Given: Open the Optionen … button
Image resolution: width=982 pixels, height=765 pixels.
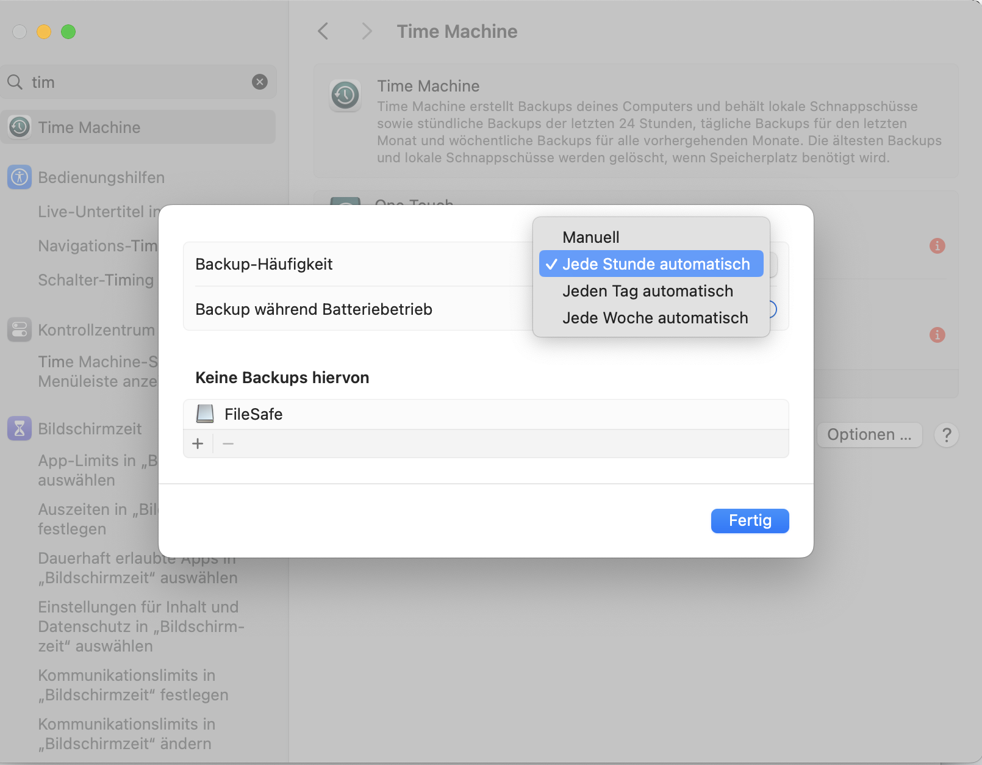Looking at the screenshot, I should 869,435.
